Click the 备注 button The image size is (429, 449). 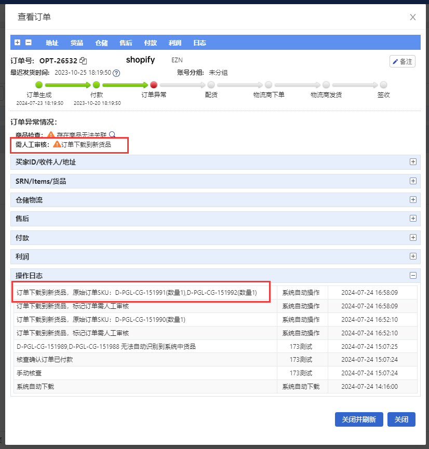403,61
